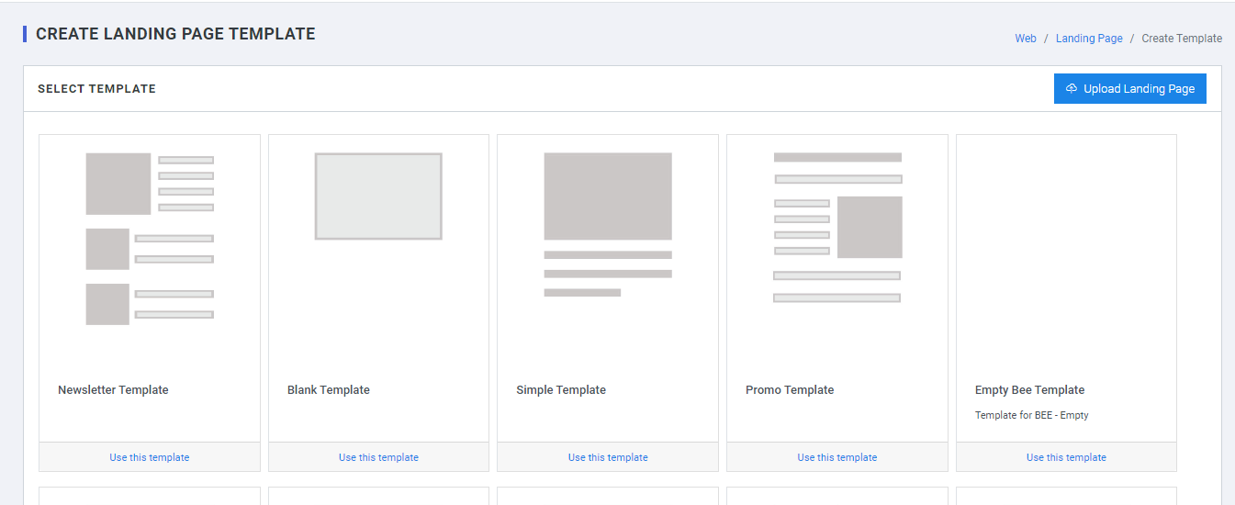Select the Newsletter Template thumbnail preview

point(150,239)
